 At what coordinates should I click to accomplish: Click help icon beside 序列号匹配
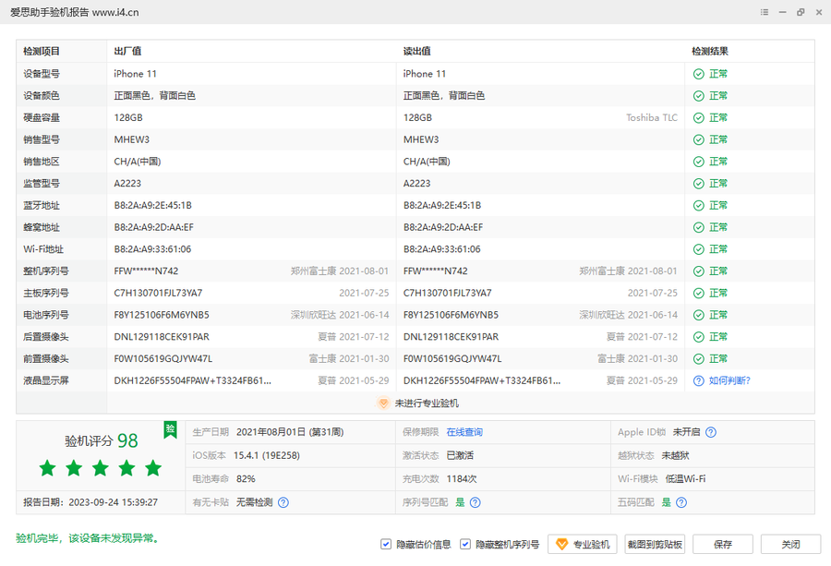click(475, 502)
